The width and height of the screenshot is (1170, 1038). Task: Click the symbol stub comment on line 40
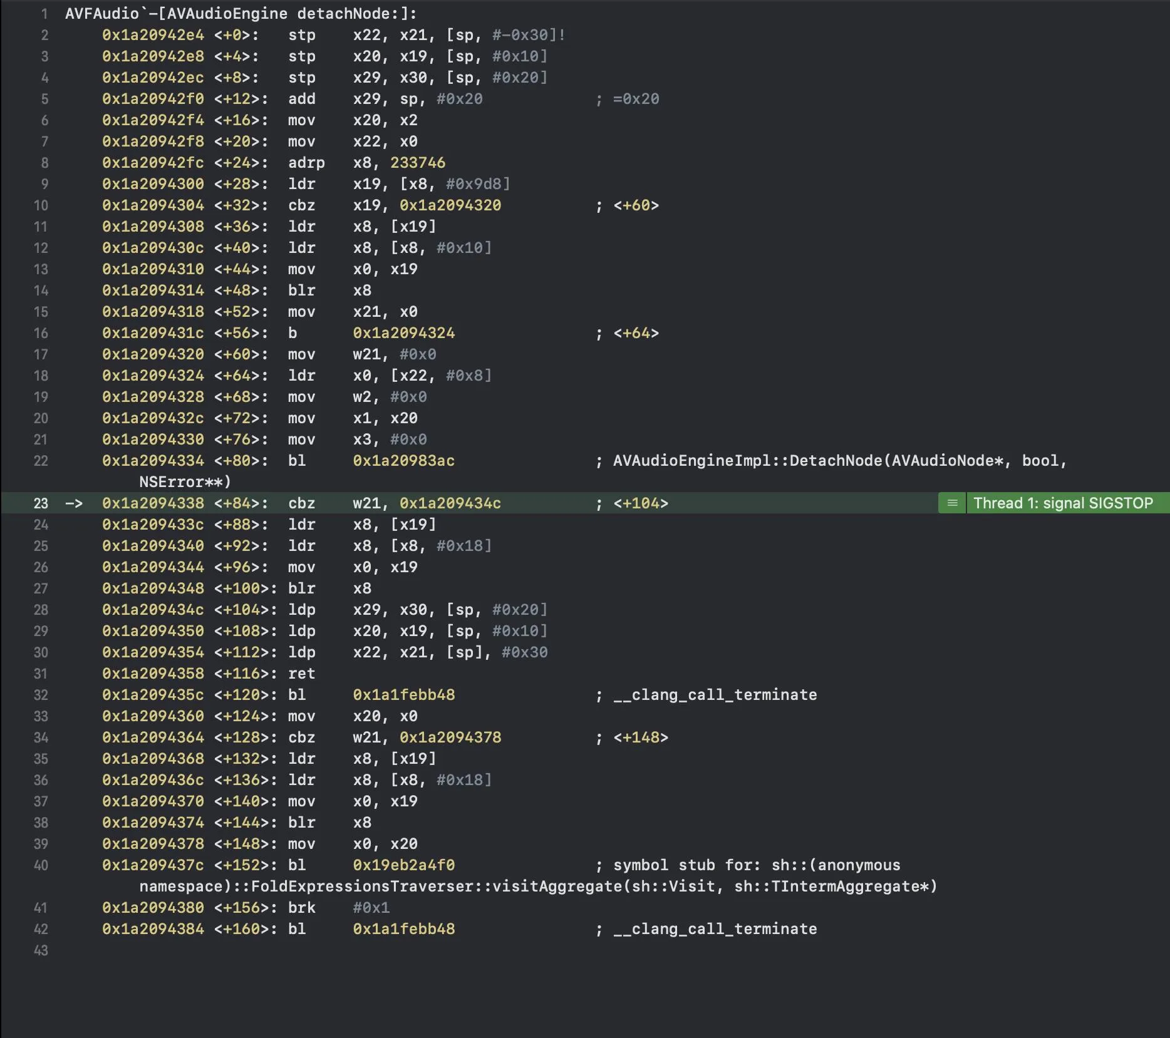756,865
